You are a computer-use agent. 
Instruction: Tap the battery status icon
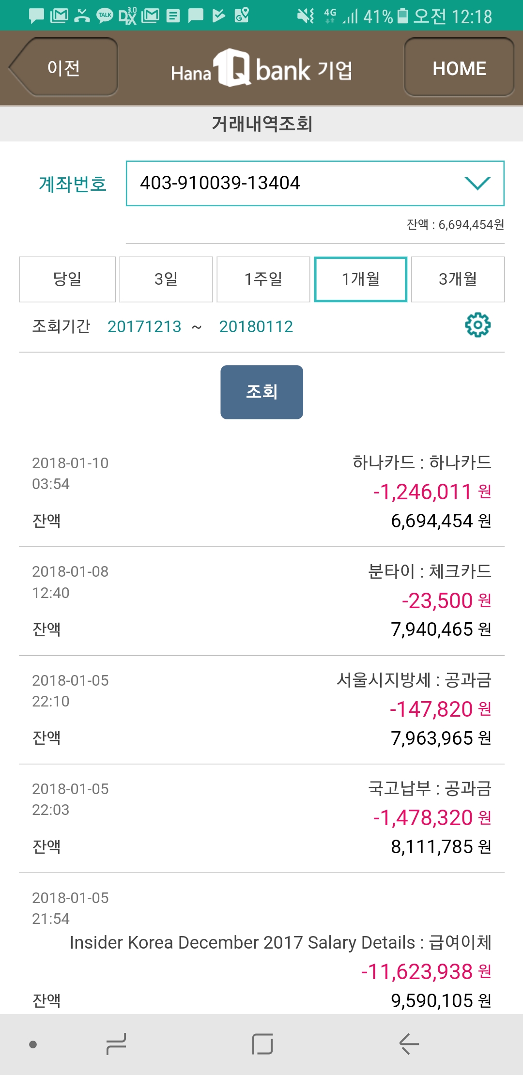click(x=402, y=16)
